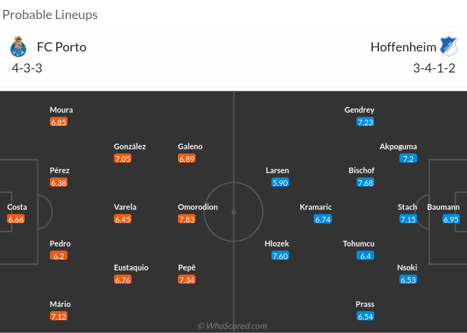Open the FC Porto team link
467x333 pixels.
click(x=60, y=48)
